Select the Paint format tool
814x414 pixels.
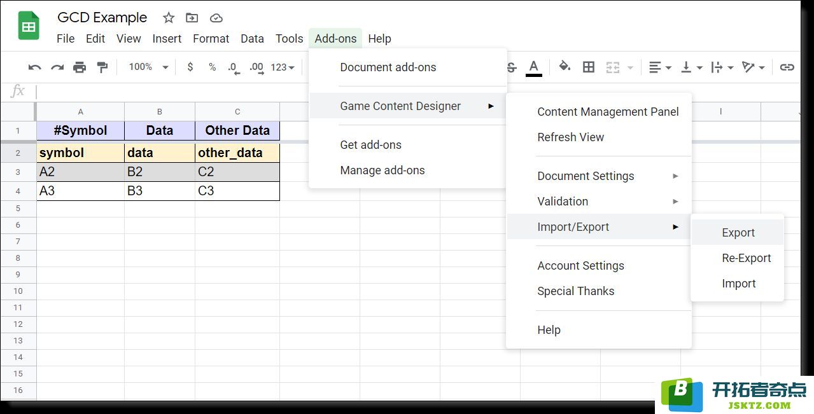point(102,67)
